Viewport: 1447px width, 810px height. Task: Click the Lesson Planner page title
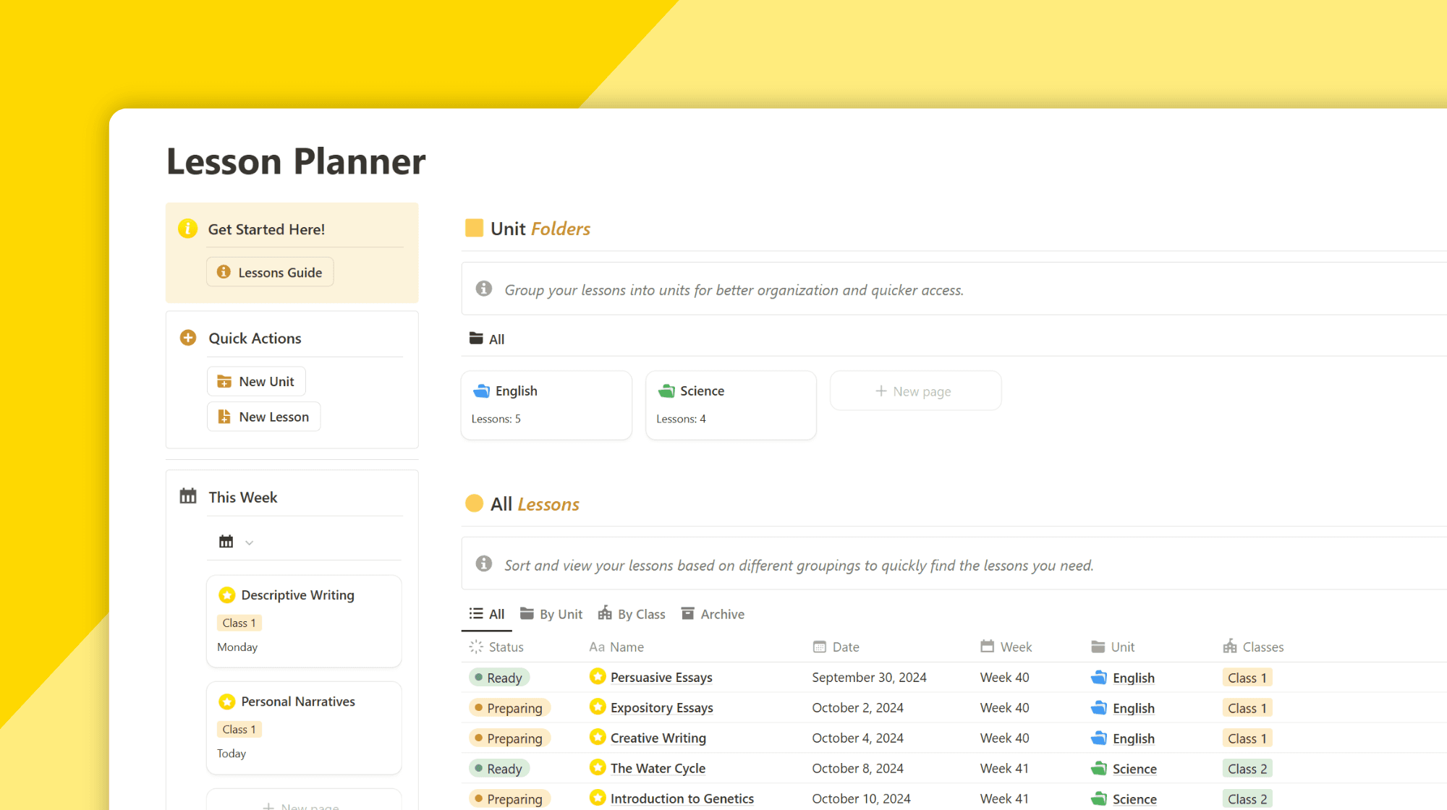point(296,161)
